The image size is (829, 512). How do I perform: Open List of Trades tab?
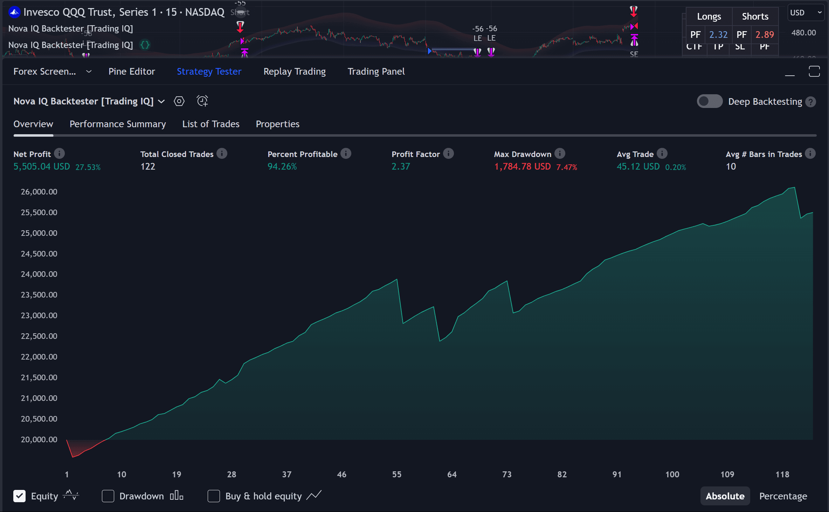(x=211, y=124)
